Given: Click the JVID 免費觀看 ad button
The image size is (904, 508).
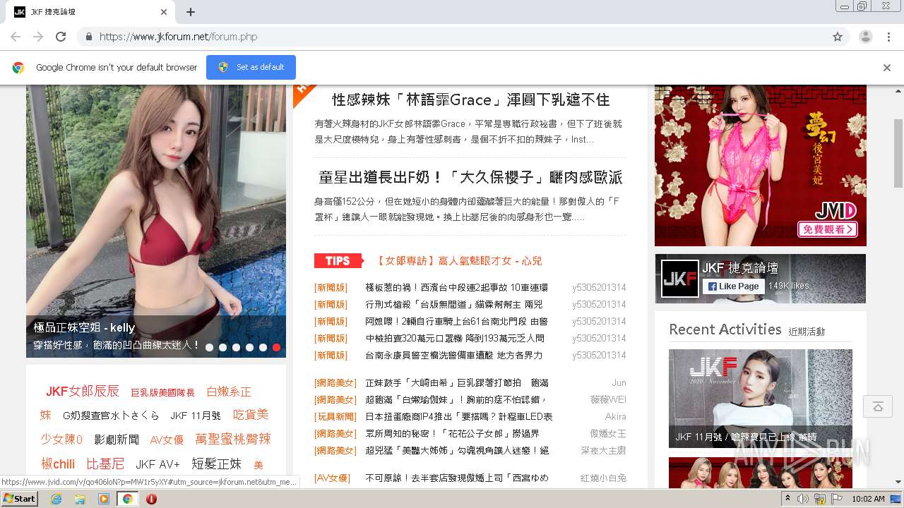Looking at the screenshot, I should click(828, 229).
